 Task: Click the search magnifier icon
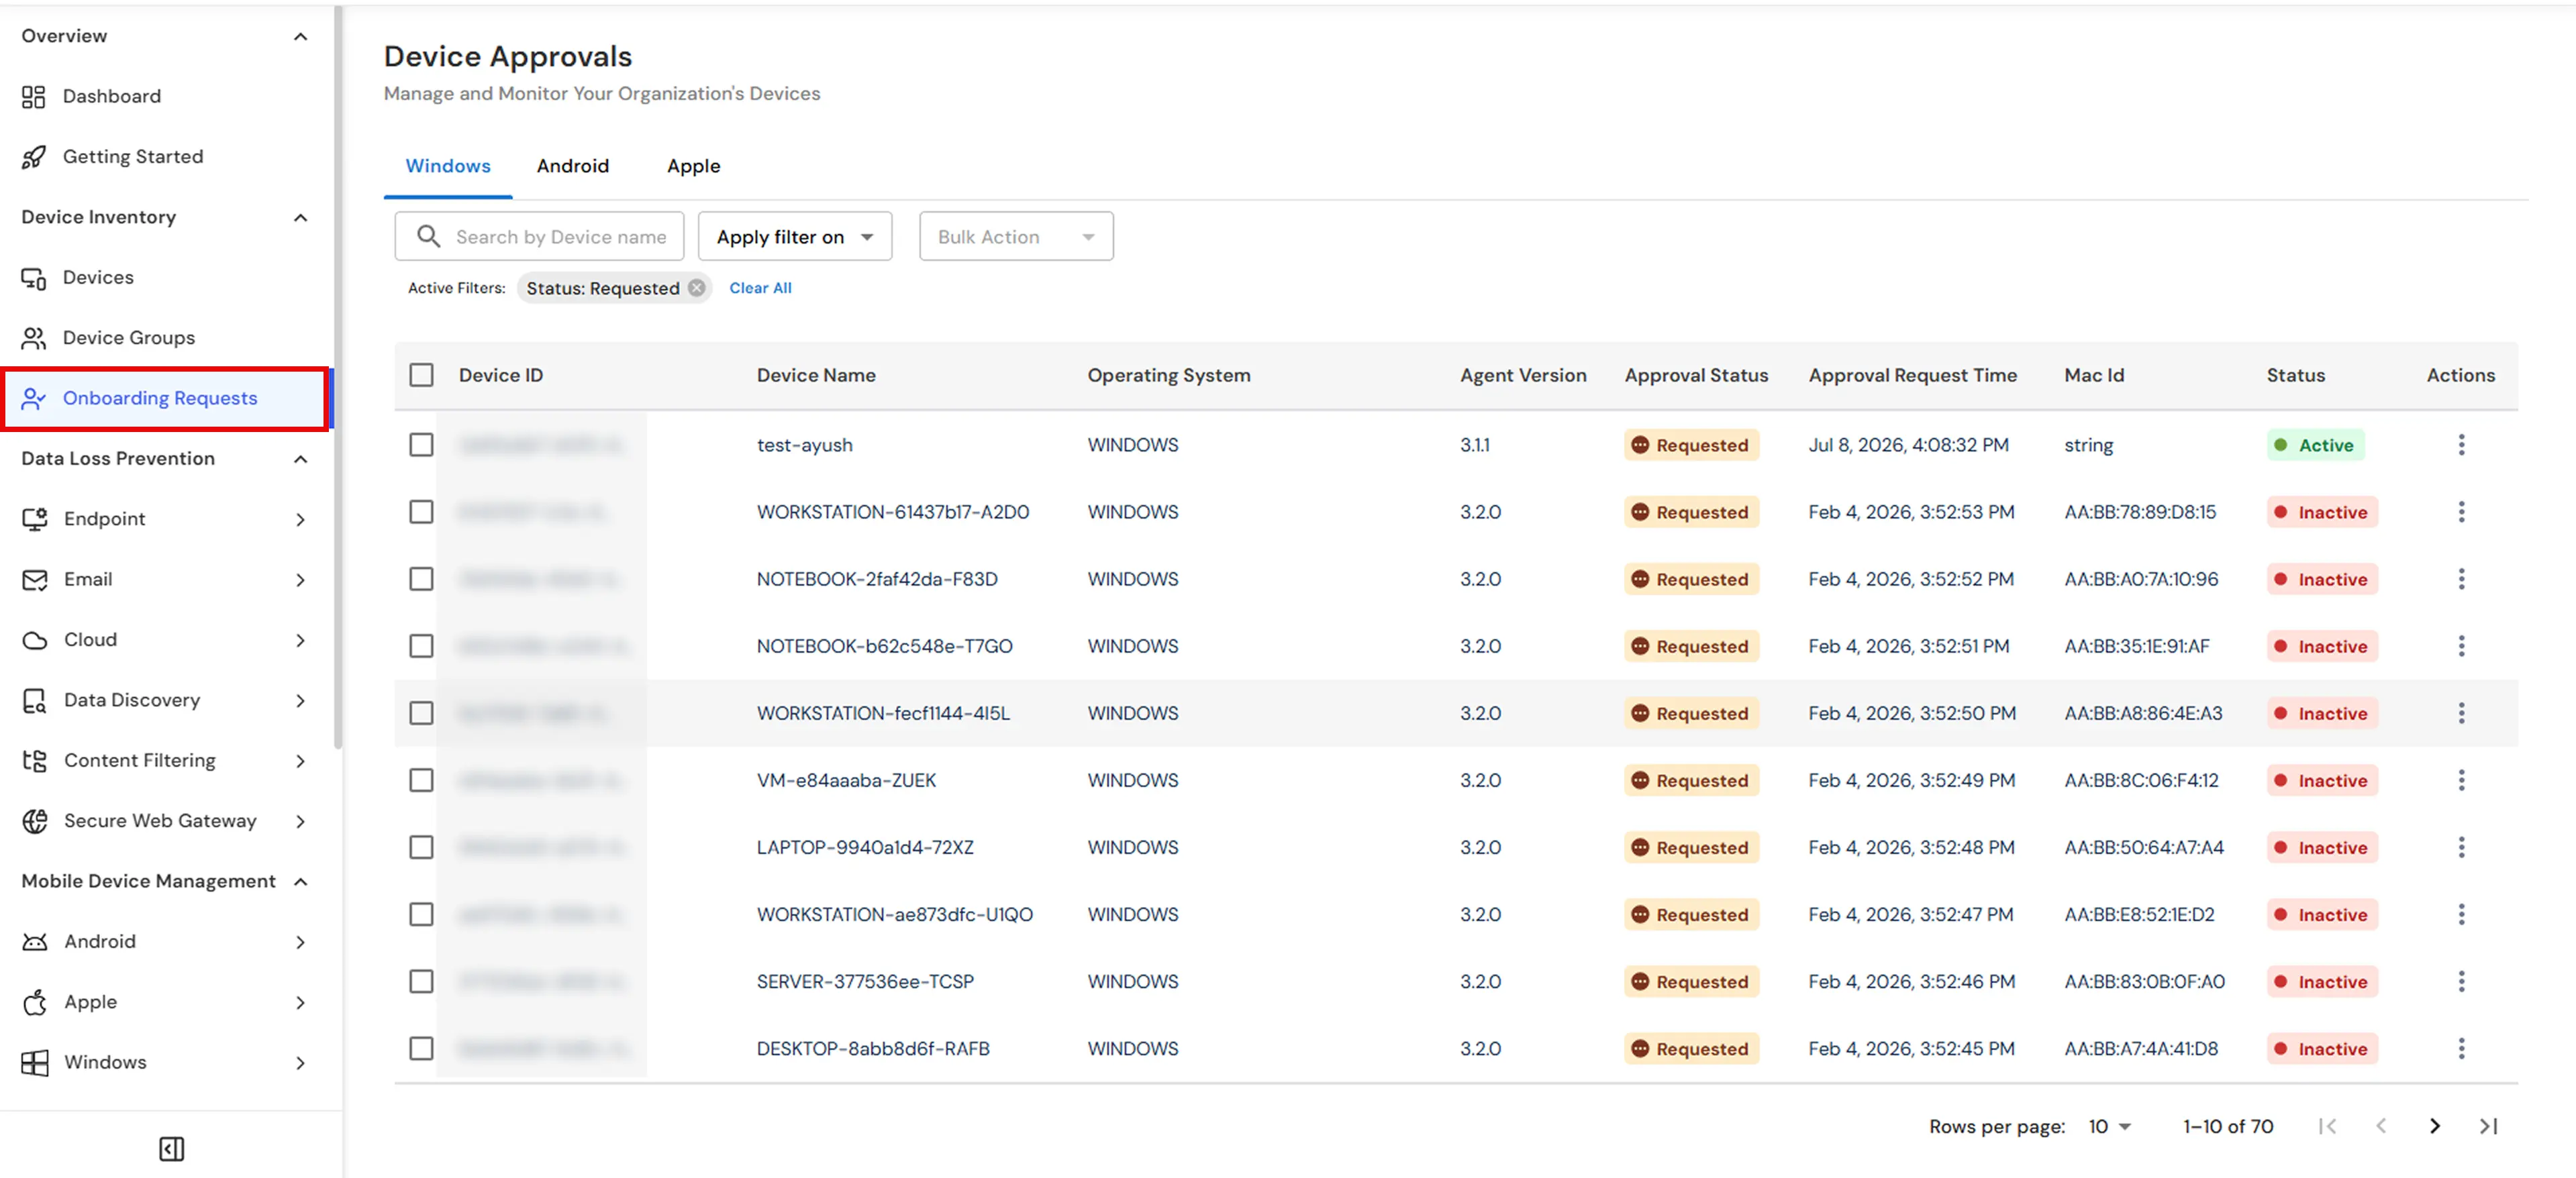click(x=428, y=237)
